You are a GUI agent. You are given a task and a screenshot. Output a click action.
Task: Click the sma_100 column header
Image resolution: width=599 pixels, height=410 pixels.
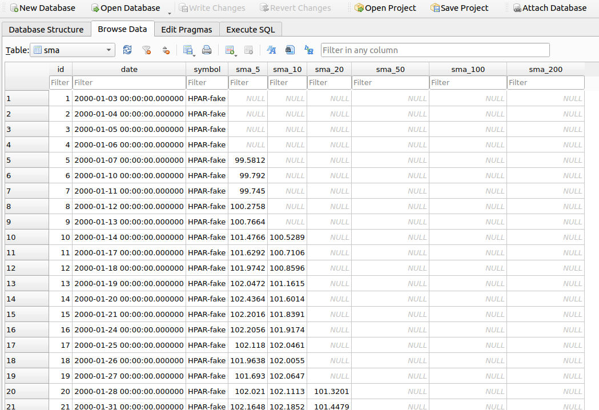click(x=468, y=69)
